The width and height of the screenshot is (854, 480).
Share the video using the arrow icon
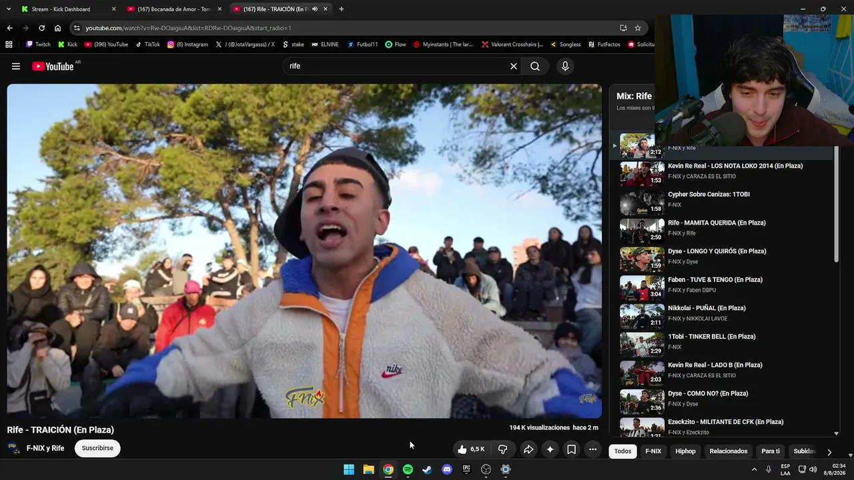click(x=528, y=449)
